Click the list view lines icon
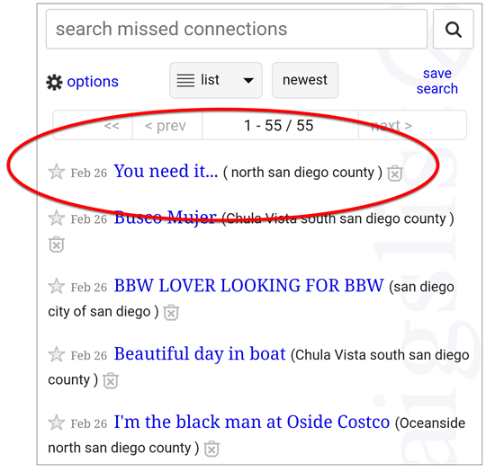 click(x=185, y=80)
